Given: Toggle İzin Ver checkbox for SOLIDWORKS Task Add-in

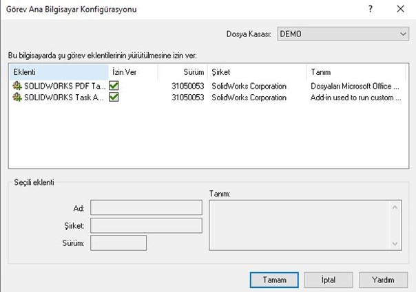Looking at the screenshot, I should click(x=114, y=98).
